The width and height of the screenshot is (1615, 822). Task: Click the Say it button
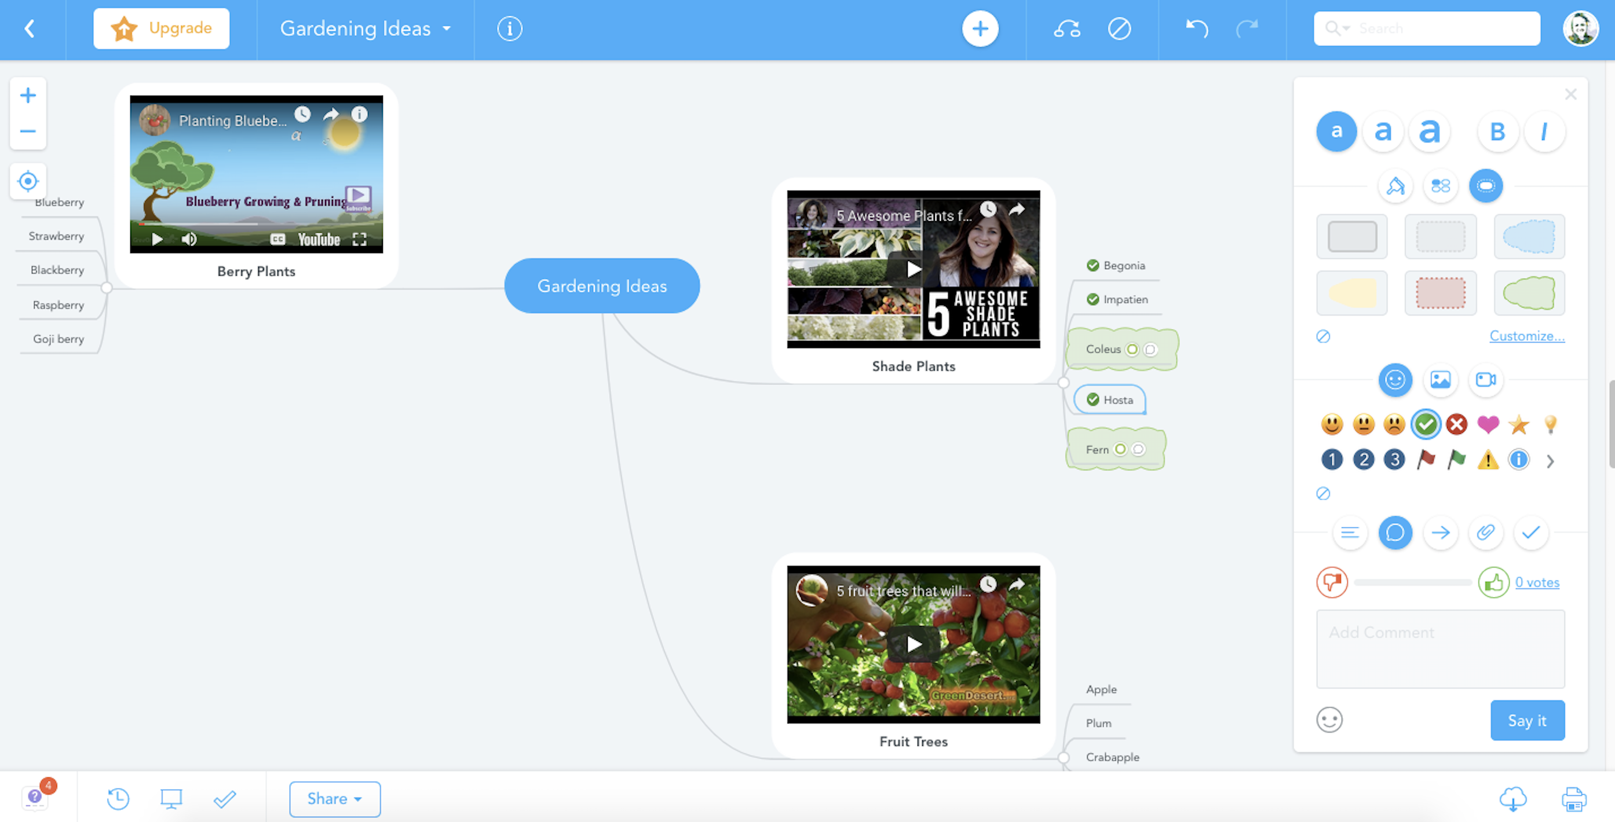(x=1526, y=721)
